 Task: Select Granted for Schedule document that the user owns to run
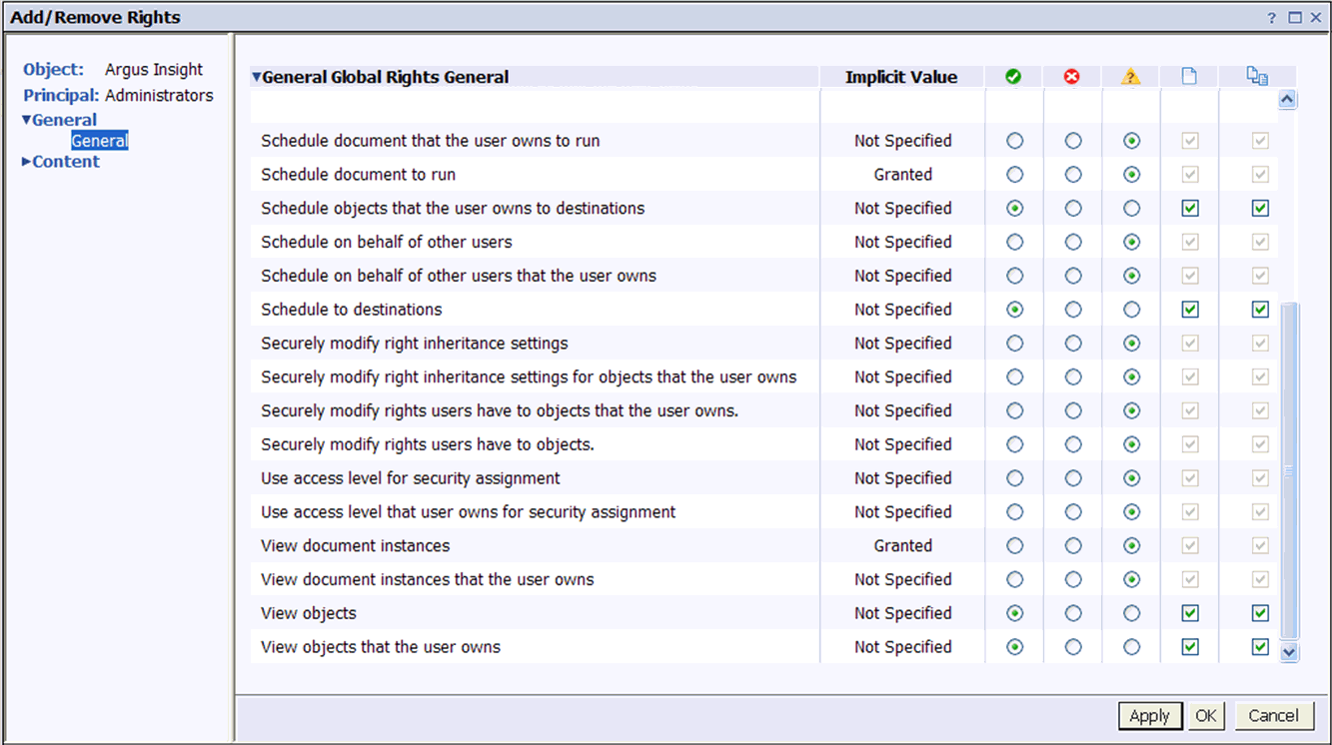pyautogui.click(x=1015, y=141)
